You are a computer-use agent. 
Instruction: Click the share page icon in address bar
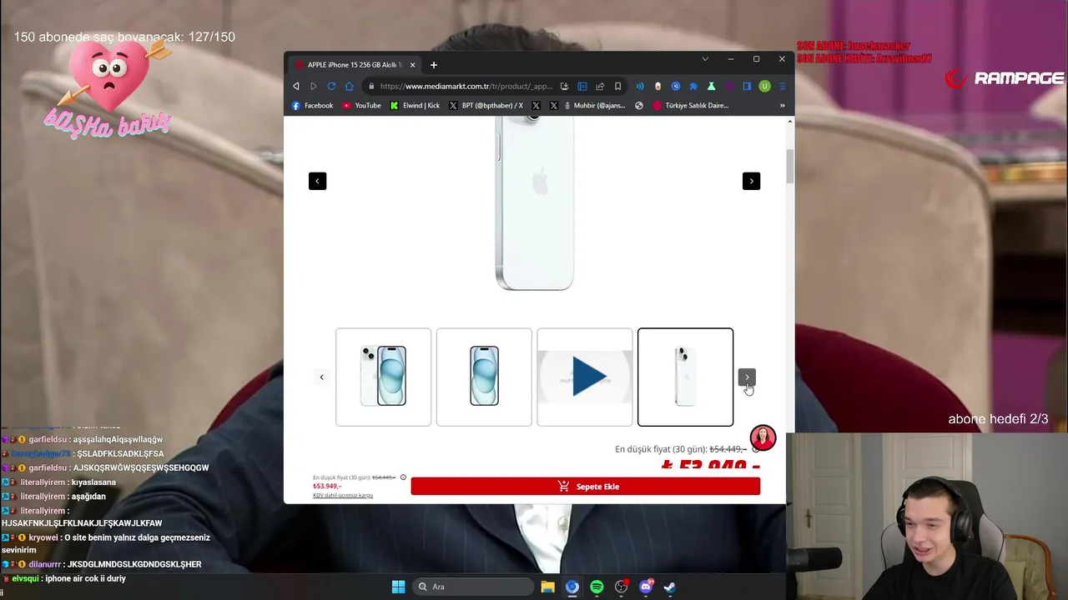[600, 86]
